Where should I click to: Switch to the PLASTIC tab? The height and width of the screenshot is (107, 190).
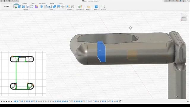[52, 4]
